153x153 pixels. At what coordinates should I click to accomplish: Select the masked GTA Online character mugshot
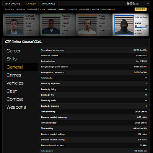coord(124,25)
